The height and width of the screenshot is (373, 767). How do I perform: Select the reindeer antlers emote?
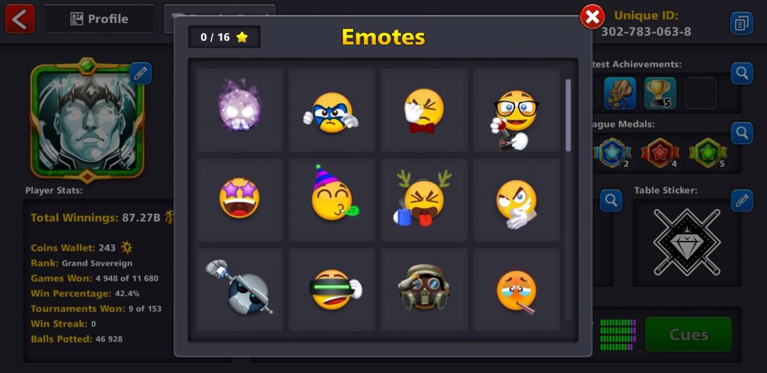[x=424, y=199]
